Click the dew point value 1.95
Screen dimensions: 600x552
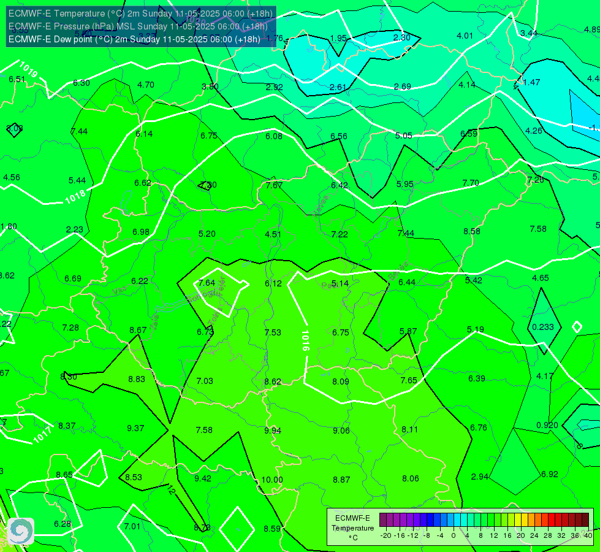[338, 38]
